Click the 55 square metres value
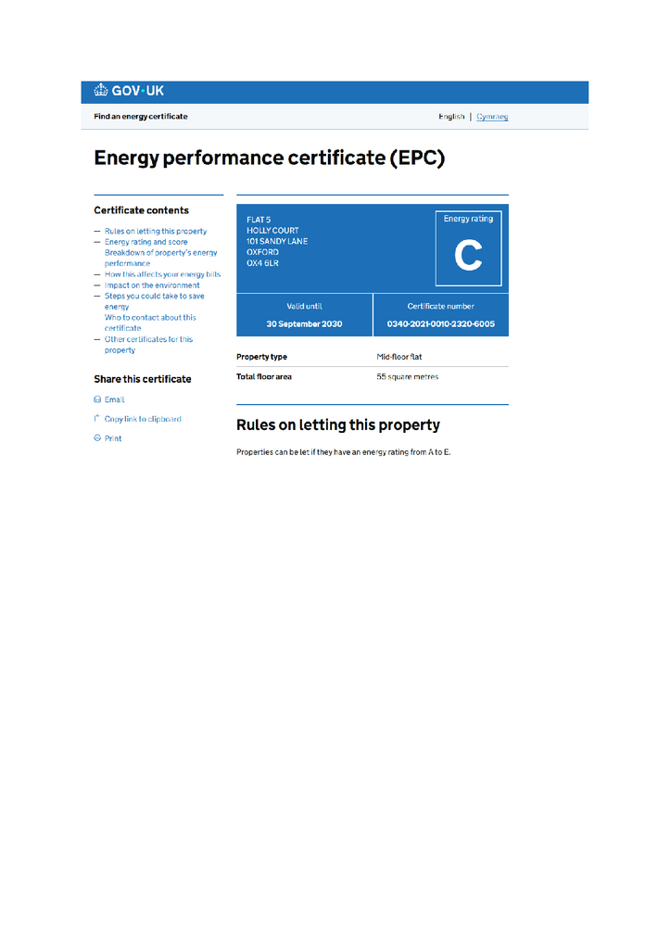 [x=407, y=376]
